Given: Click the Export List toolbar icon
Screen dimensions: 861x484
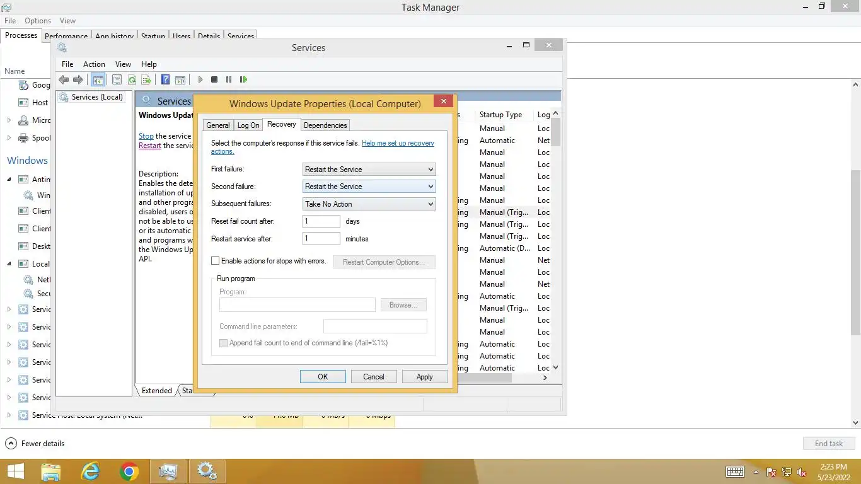Looking at the screenshot, I should tap(146, 79).
